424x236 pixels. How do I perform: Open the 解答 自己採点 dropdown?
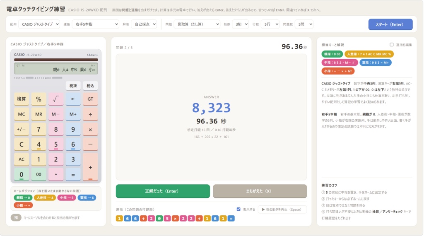pyautogui.click(x=144, y=24)
